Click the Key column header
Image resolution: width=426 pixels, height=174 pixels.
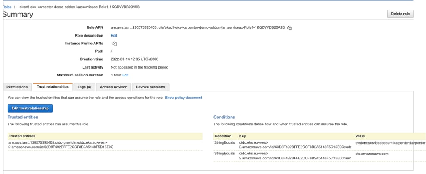(x=242, y=136)
